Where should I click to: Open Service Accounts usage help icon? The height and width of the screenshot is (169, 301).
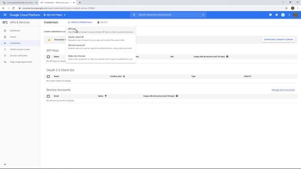[x=177, y=96]
